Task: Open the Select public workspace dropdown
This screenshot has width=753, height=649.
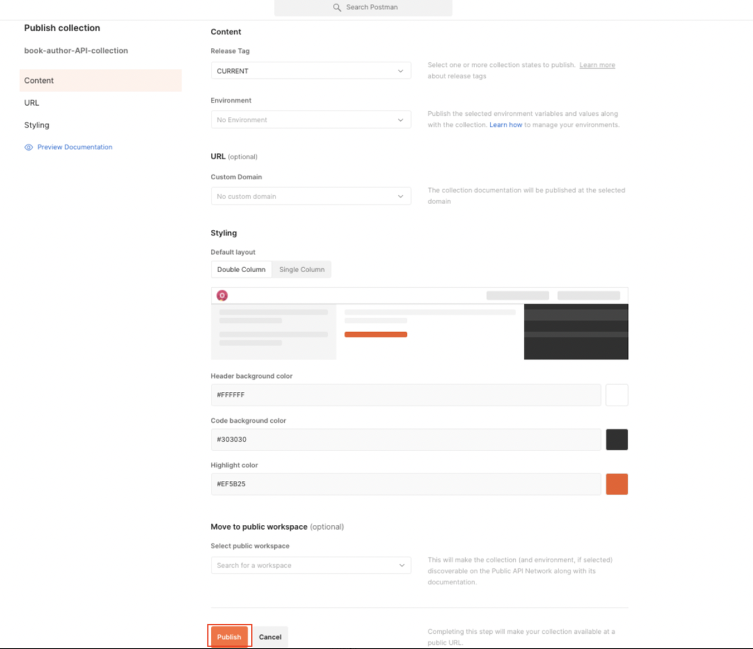Action: tap(311, 566)
